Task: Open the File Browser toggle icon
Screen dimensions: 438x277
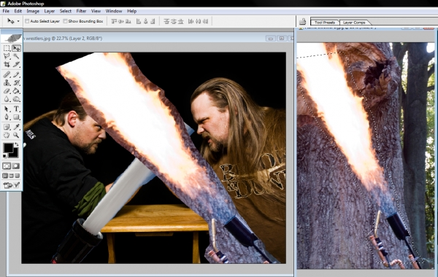Action: [x=302, y=21]
